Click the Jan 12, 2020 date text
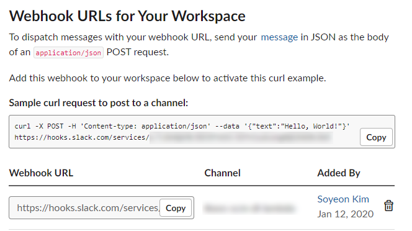 click(x=345, y=214)
